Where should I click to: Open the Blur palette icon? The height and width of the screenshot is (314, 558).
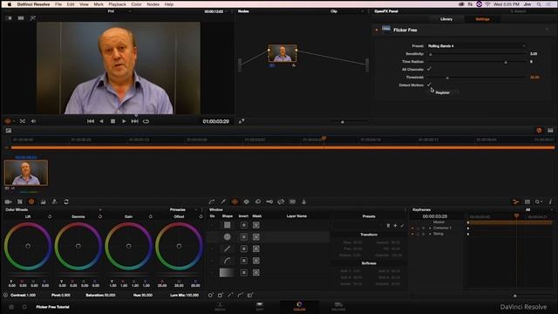258,201
